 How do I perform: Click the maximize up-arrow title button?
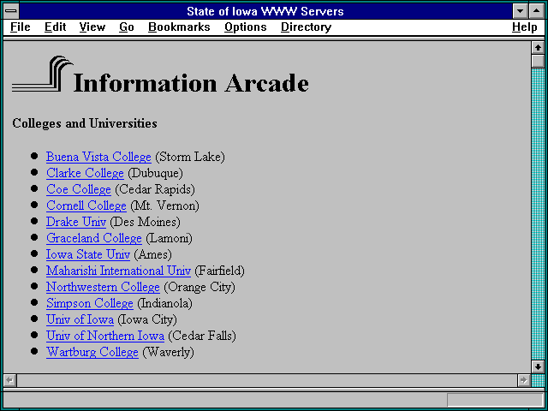[537, 11]
